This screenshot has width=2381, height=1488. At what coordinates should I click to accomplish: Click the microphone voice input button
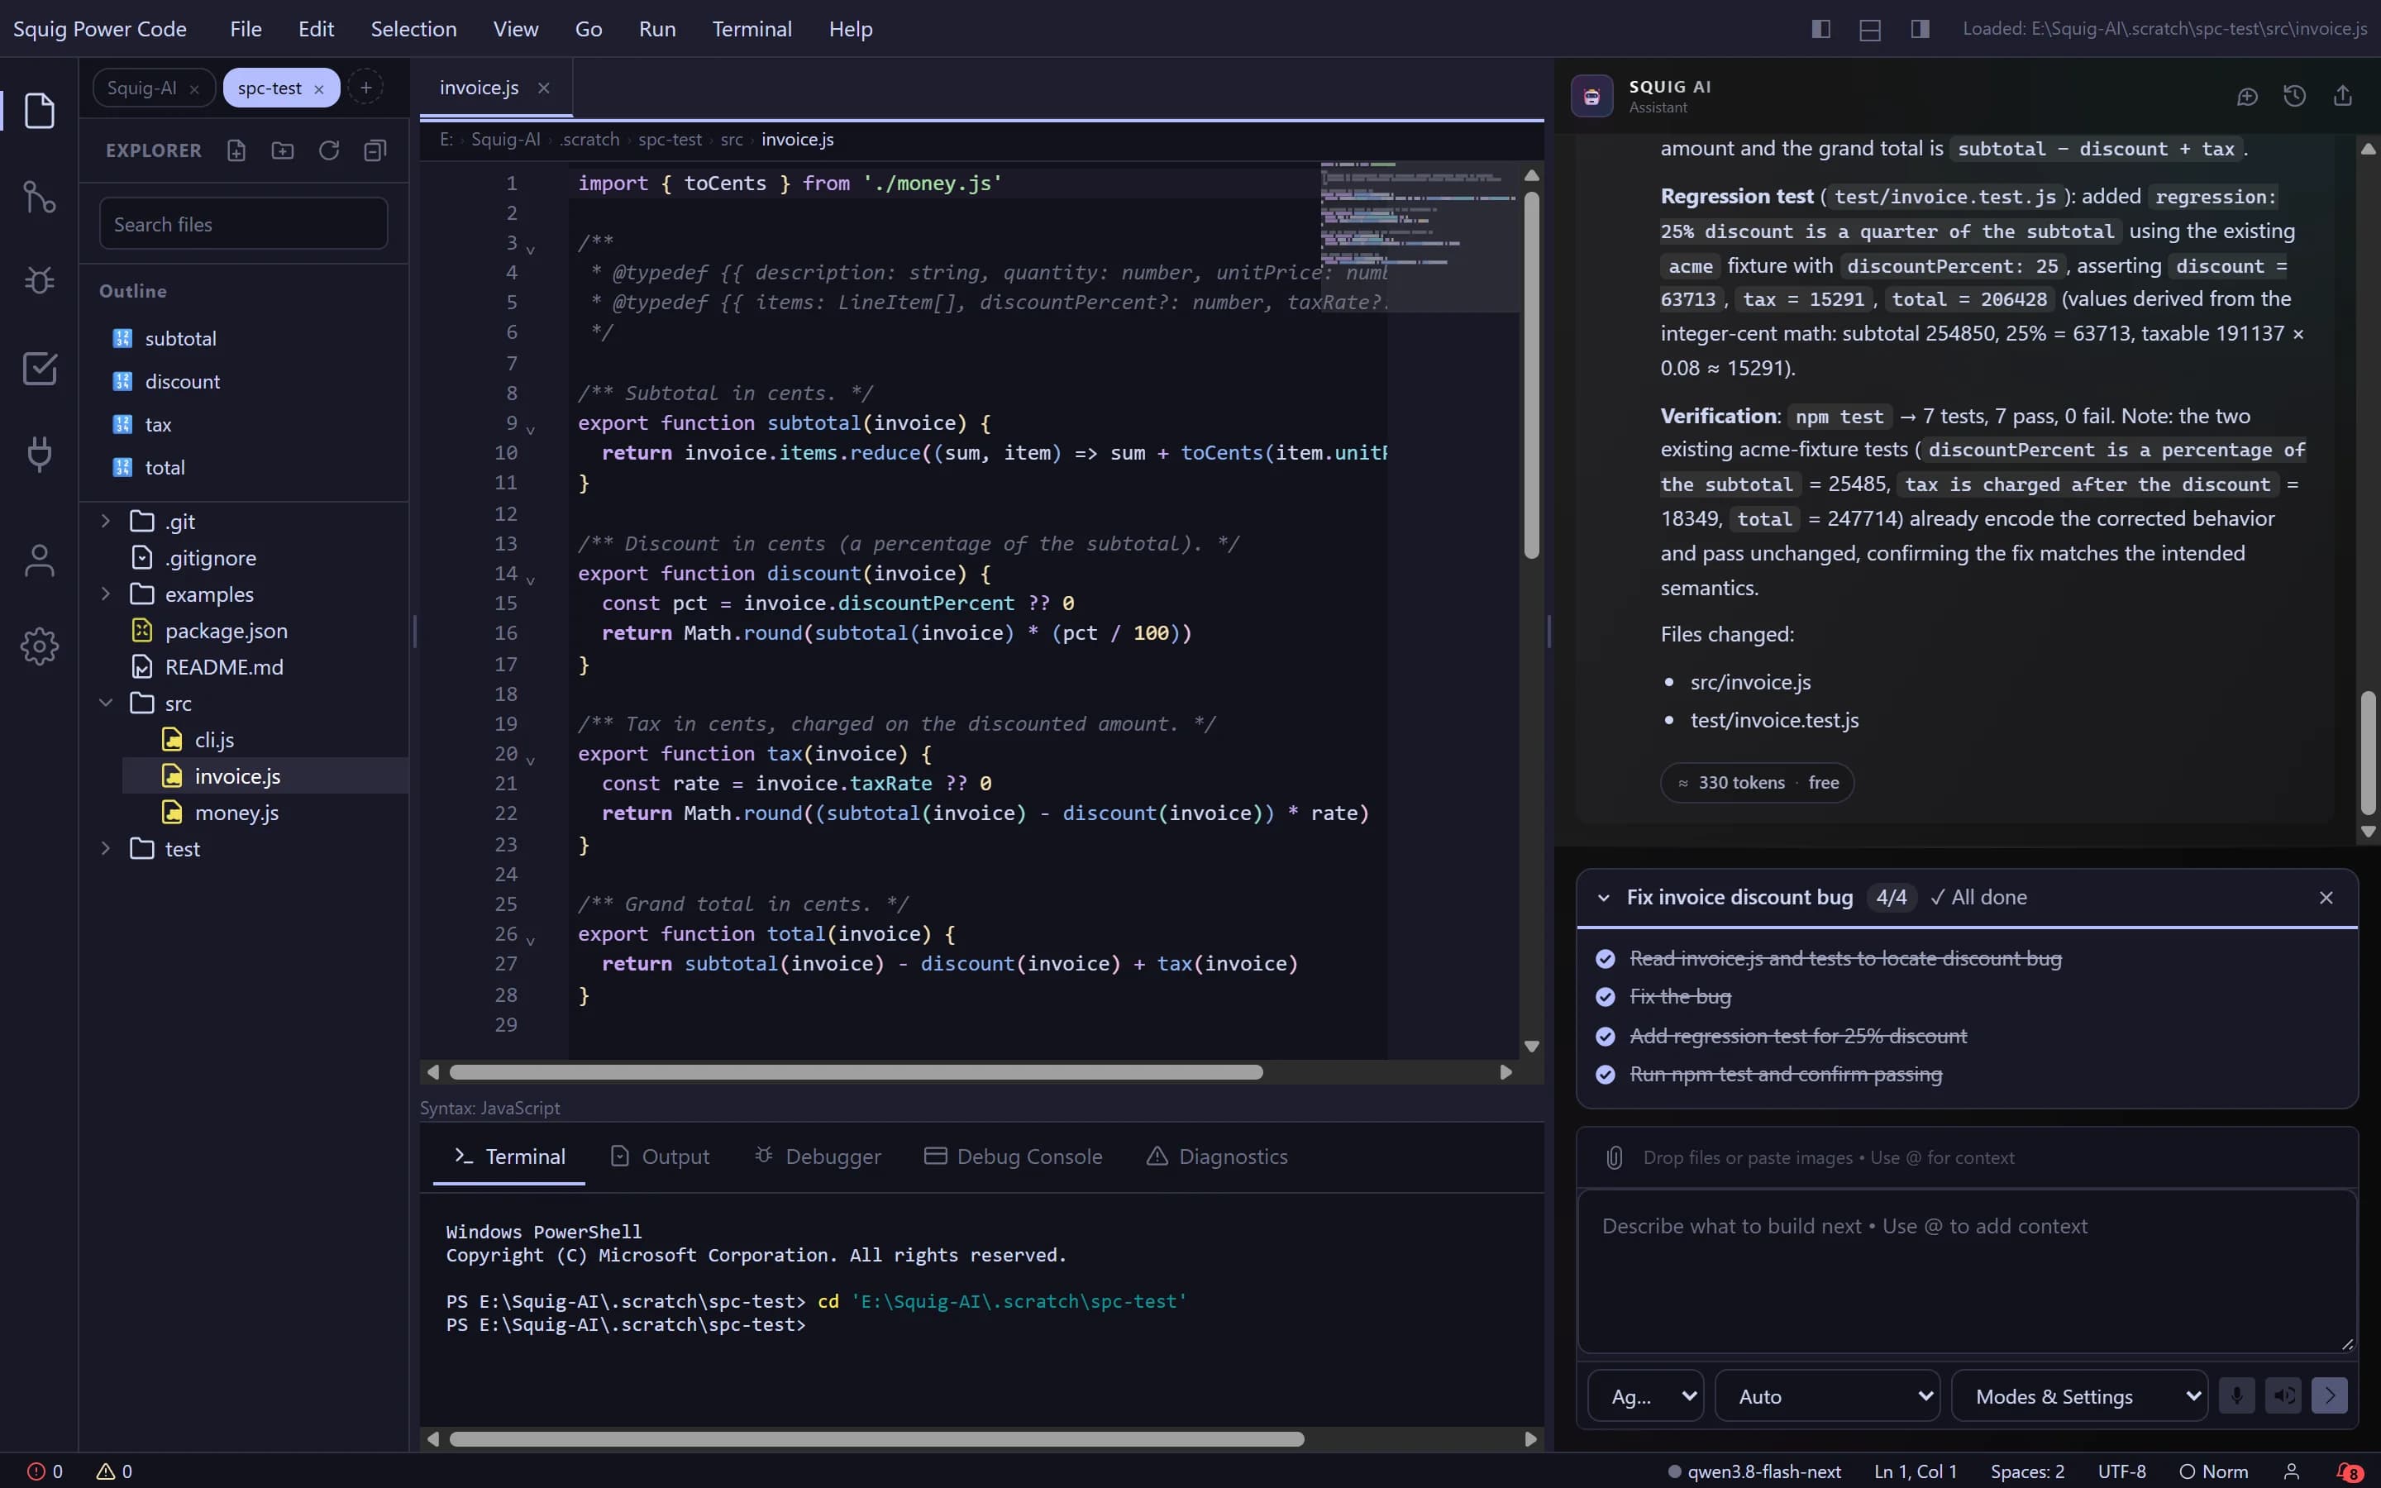[2236, 1395]
